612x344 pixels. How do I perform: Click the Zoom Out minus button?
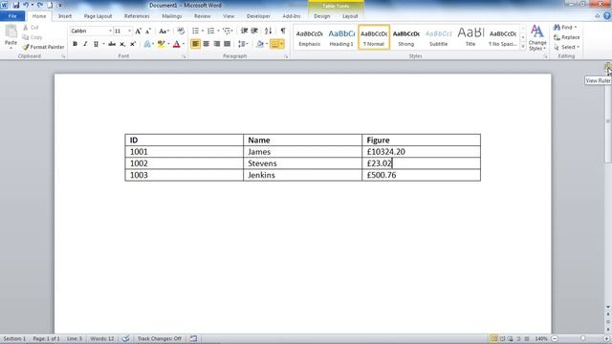[x=555, y=338]
